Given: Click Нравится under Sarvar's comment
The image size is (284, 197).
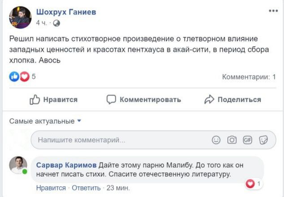Looking at the screenshot, I should click(x=51, y=188).
